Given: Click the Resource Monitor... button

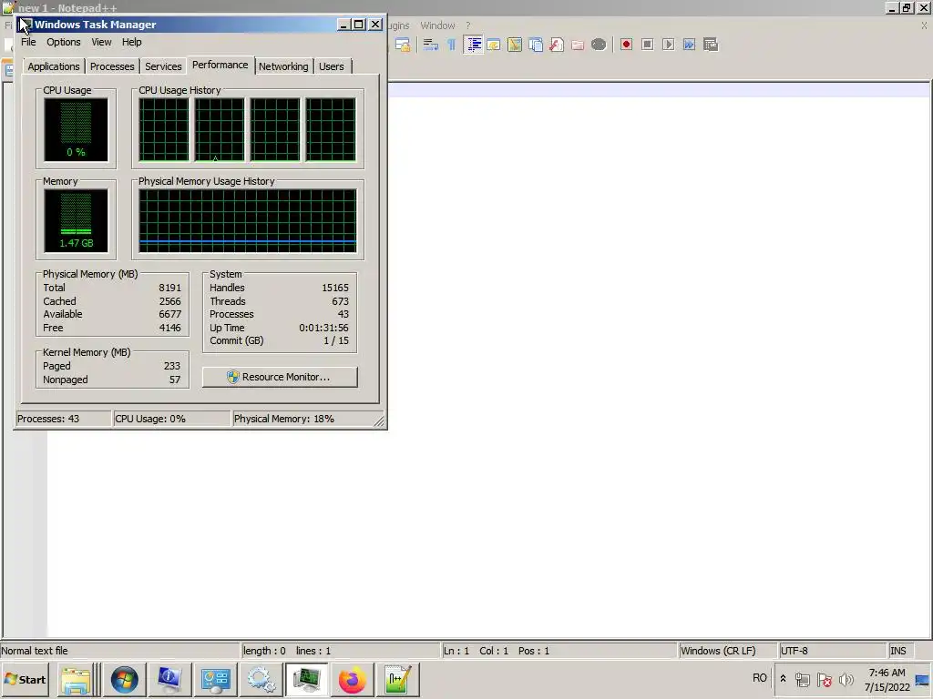Looking at the screenshot, I should pyautogui.click(x=280, y=377).
